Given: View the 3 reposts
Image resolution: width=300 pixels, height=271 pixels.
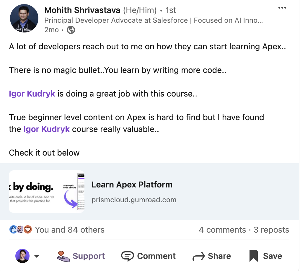Looking at the screenshot, I should [x=271, y=230].
